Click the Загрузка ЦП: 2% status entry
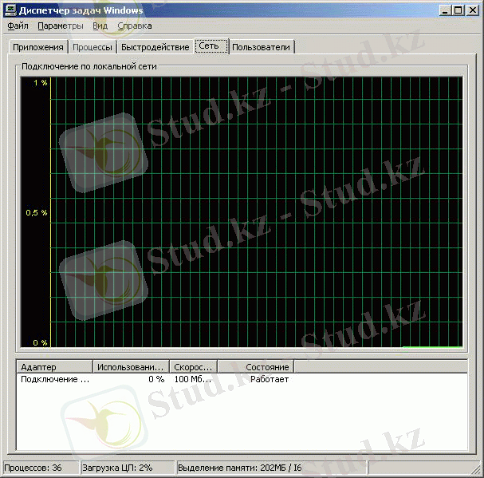Screen dimensions: 484x478 (x=127, y=468)
